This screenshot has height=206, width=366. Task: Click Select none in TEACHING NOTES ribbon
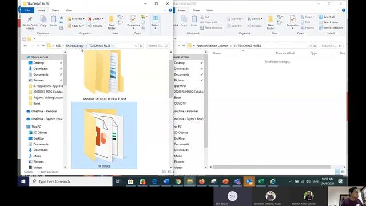point(328,22)
